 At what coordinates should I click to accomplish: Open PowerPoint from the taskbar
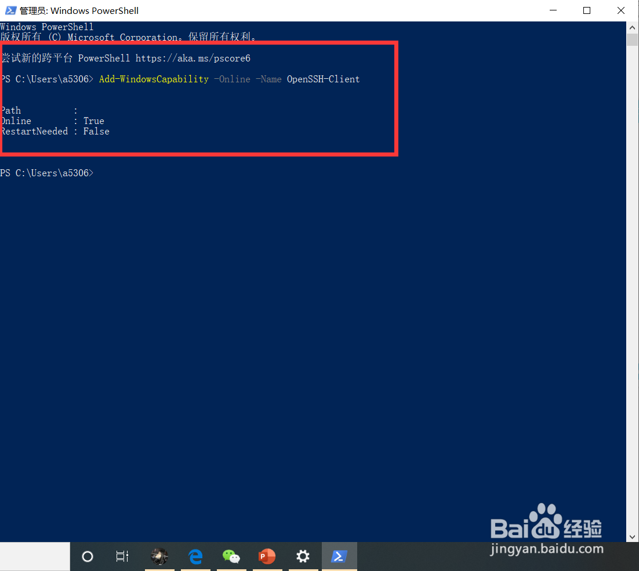pyautogui.click(x=267, y=557)
